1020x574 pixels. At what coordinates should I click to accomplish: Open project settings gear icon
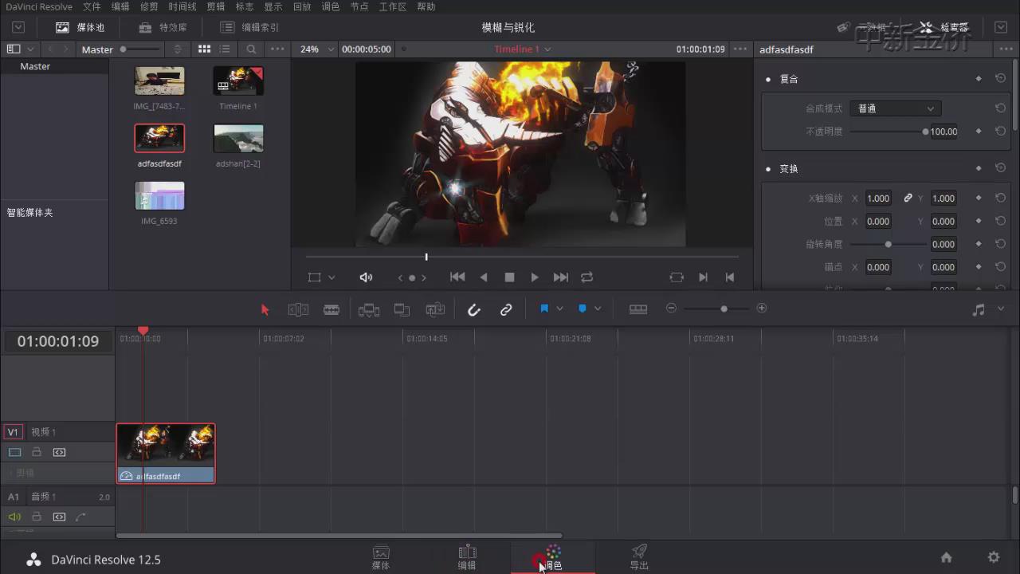pyautogui.click(x=993, y=557)
